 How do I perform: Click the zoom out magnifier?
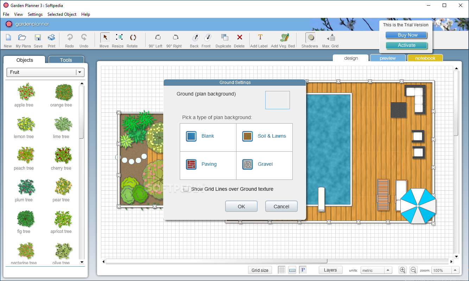(413, 270)
